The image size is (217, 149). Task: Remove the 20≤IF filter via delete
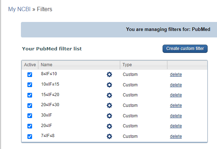click(176, 126)
